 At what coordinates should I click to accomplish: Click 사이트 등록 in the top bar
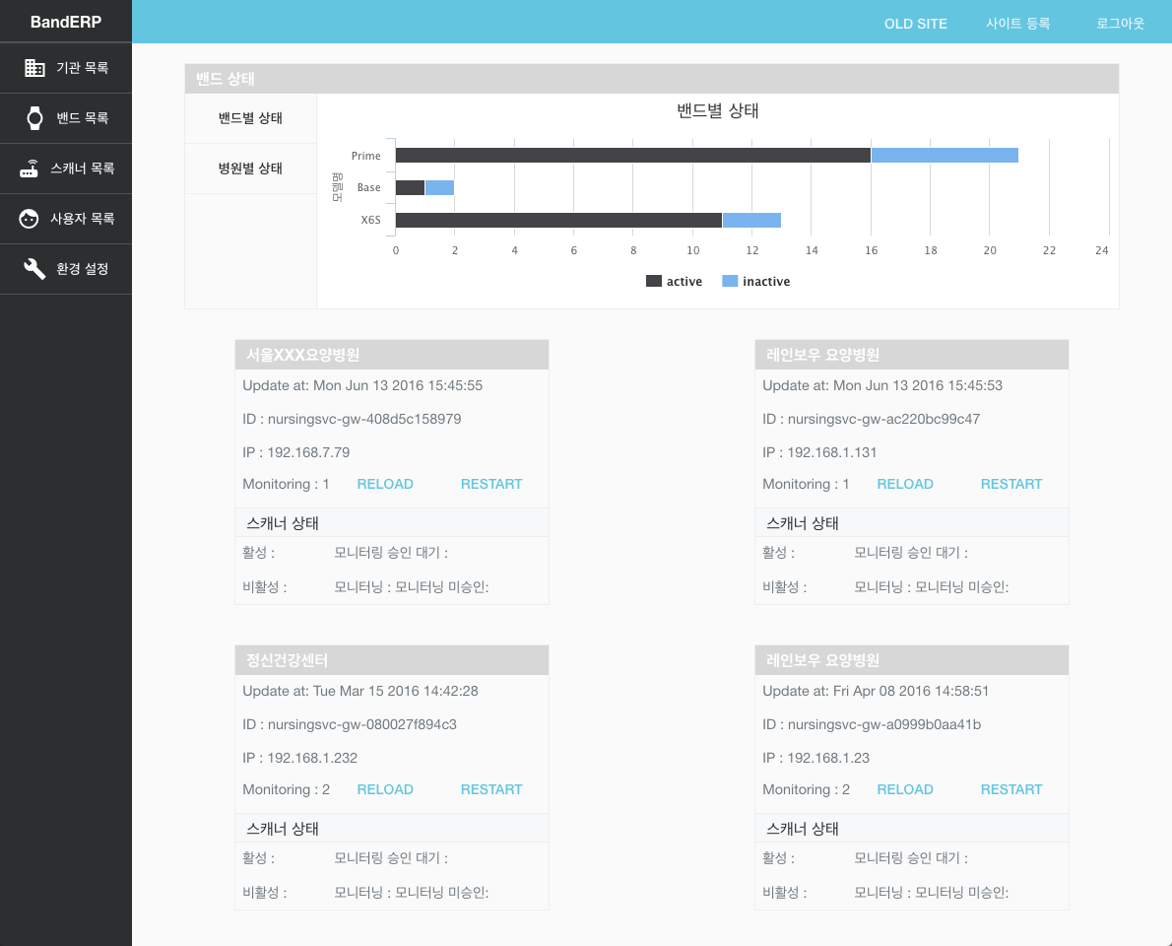coord(1018,24)
